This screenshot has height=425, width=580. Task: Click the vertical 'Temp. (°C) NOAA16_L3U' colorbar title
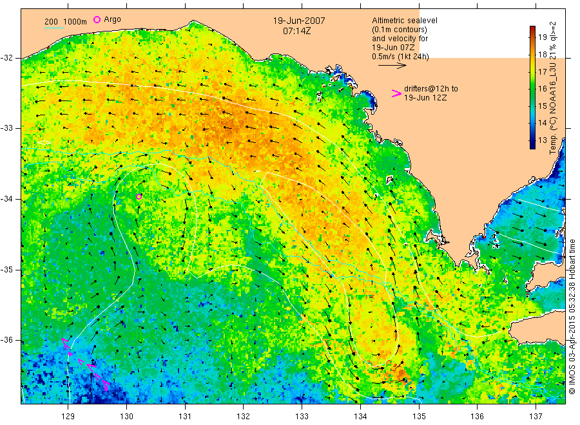(x=553, y=88)
